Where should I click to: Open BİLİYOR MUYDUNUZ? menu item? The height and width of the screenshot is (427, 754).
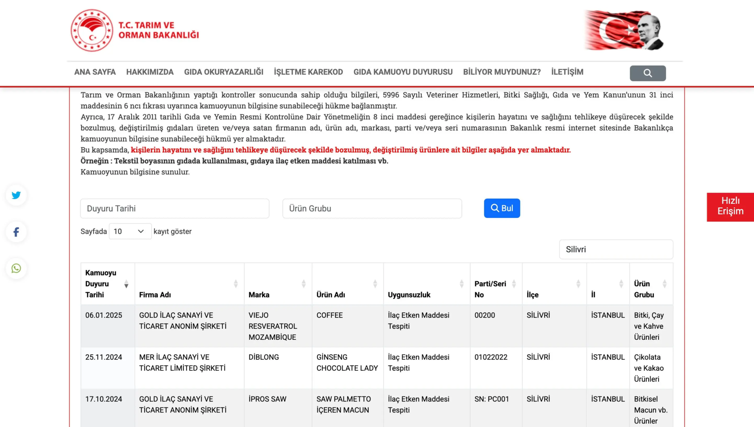502,72
